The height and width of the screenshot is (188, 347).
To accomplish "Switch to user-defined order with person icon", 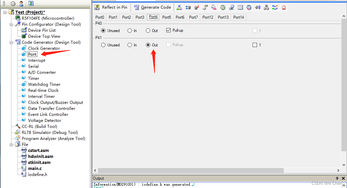I will click(21, 3).
